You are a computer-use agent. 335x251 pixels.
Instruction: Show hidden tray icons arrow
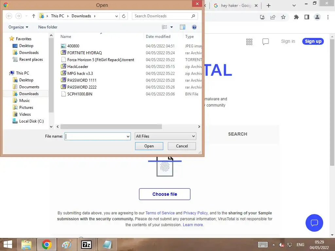(273, 245)
